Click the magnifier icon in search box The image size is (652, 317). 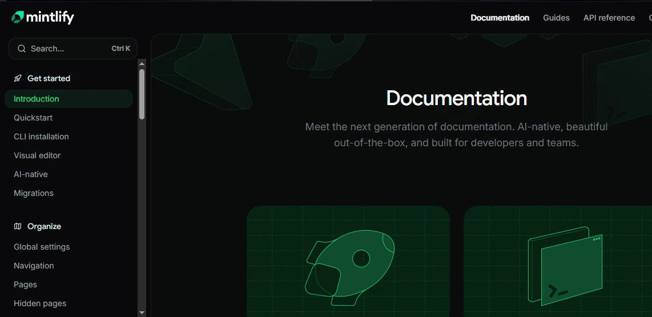point(22,49)
